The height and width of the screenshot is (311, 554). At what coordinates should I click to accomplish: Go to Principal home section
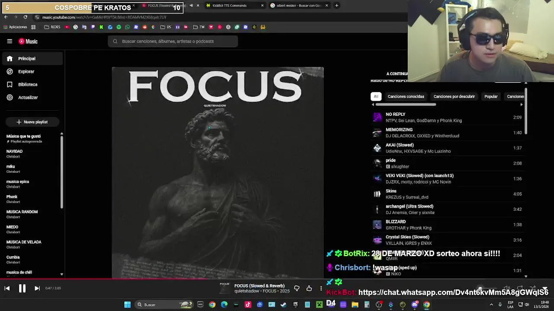(32, 58)
